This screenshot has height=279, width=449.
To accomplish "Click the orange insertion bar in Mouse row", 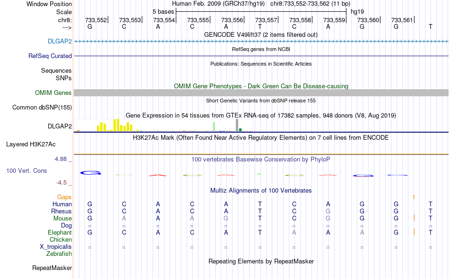I will 414,218.
